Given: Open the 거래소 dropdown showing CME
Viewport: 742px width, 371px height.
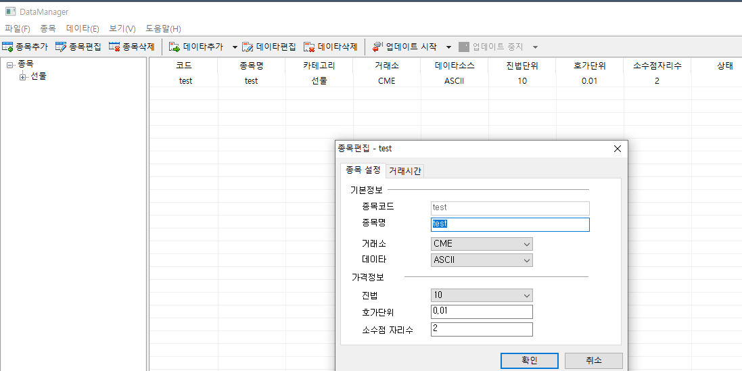Looking at the screenshot, I should point(482,244).
